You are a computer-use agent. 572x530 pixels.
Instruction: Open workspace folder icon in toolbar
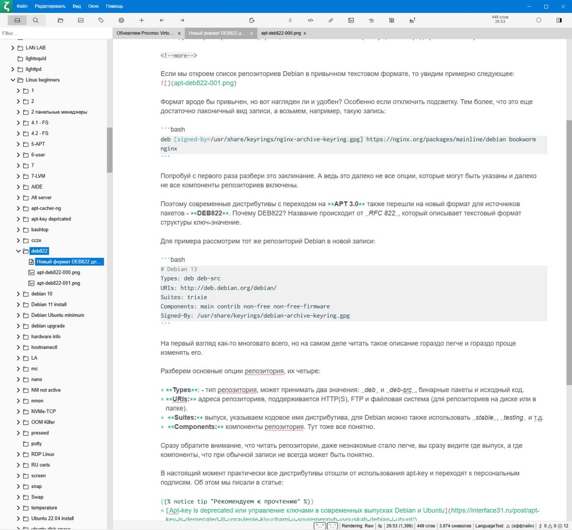(61, 20)
